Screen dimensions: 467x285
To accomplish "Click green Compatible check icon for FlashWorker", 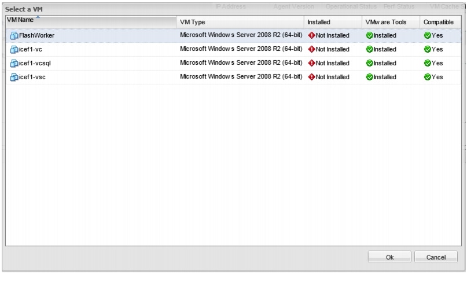I will [x=428, y=35].
